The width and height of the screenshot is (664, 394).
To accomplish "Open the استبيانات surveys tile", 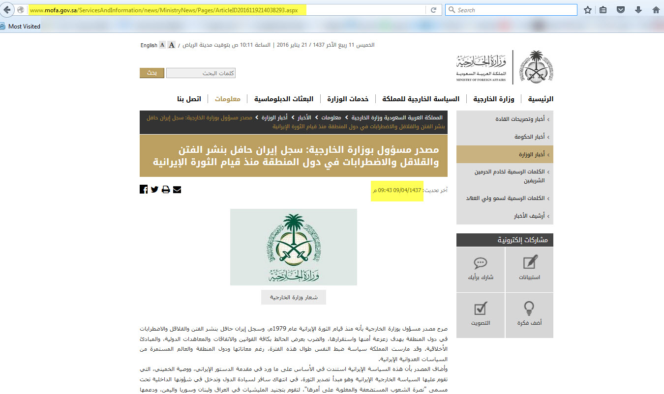I will (x=529, y=269).
